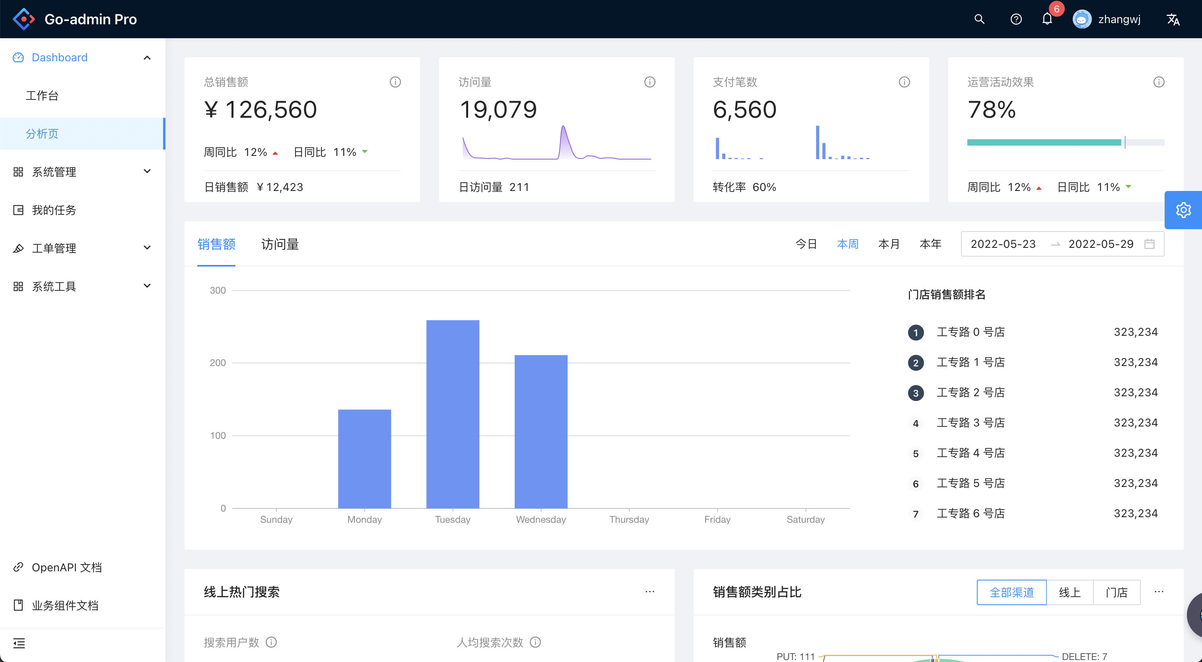Open 工作台 from the sidebar
Viewport: 1202px width, 662px height.
42,95
